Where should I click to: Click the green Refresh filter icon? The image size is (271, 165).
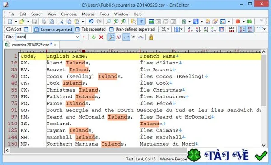tap(93, 37)
